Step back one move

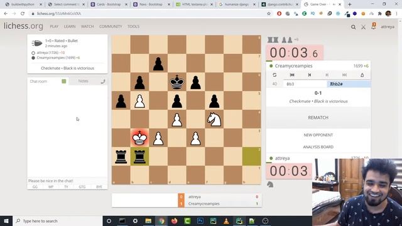pos(310,75)
